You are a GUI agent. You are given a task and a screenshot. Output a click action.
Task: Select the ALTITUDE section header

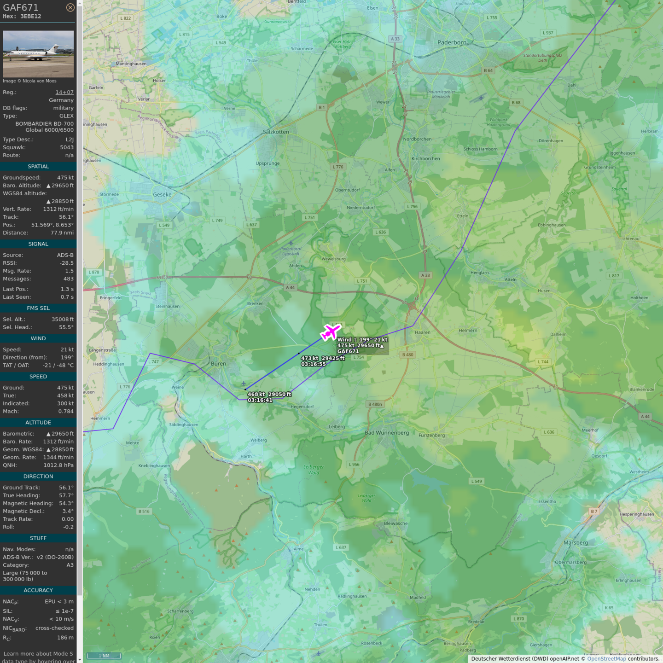pyautogui.click(x=38, y=423)
